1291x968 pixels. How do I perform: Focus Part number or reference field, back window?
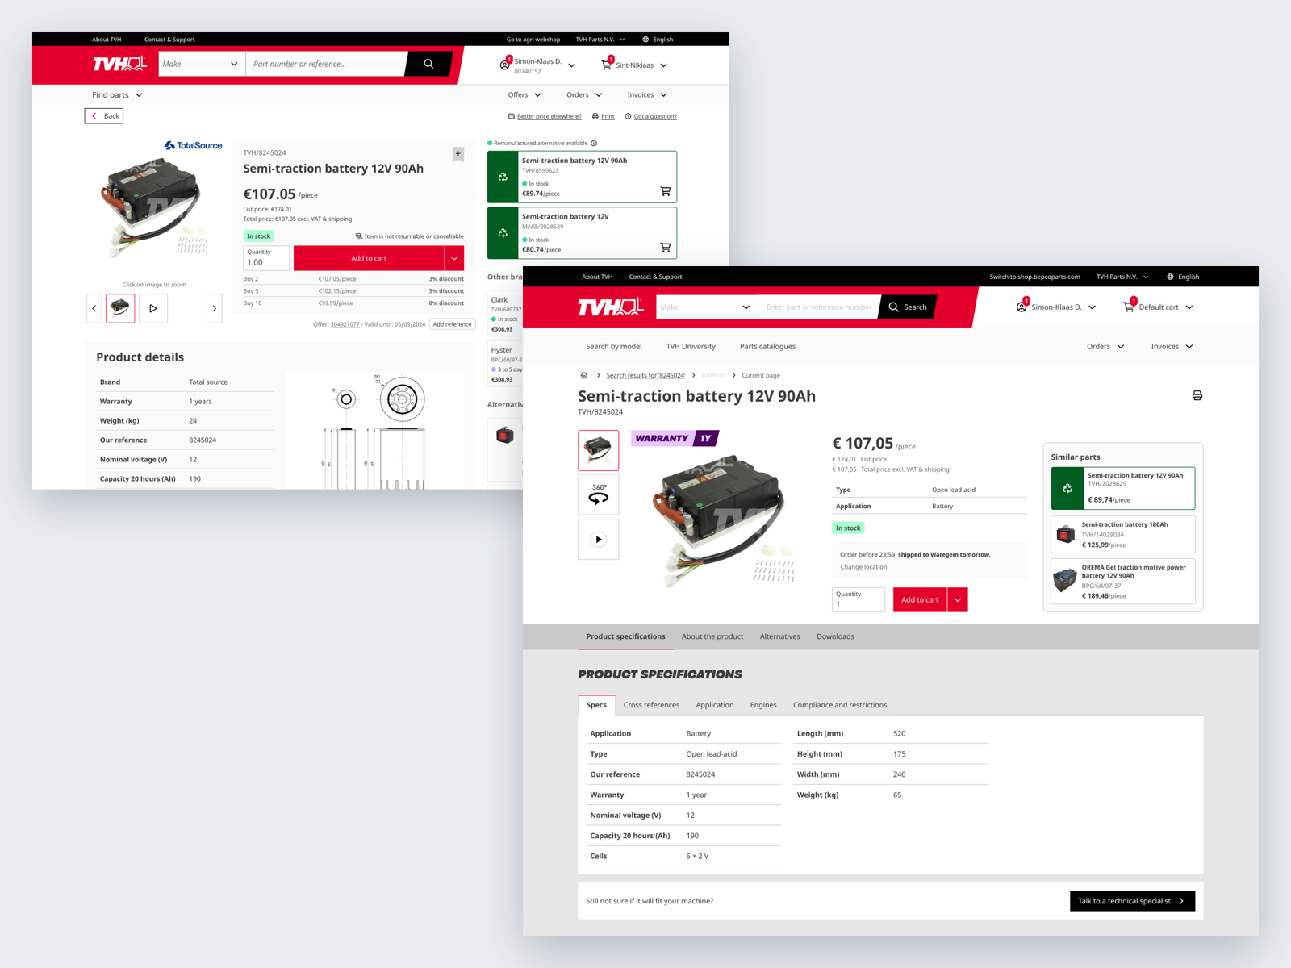point(326,64)
